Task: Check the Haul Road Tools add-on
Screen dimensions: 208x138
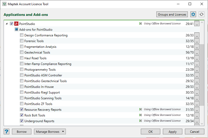Action: pos(22,58)
